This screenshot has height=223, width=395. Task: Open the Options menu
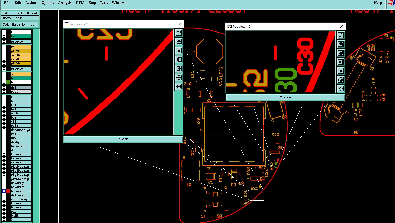48,3
